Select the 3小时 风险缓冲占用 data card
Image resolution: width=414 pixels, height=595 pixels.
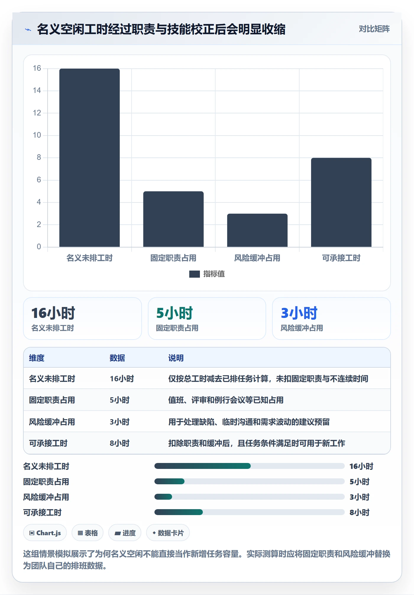point(331,319)
